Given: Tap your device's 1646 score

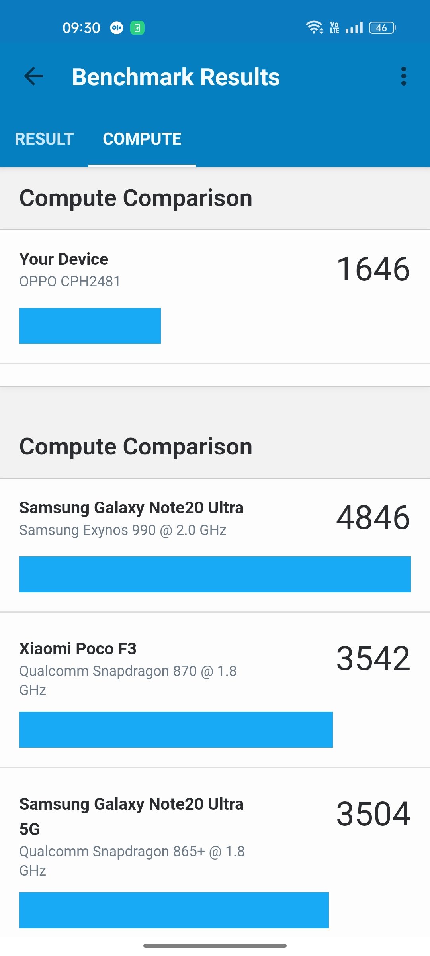Looking at the screenshot, I should (373, 269).
